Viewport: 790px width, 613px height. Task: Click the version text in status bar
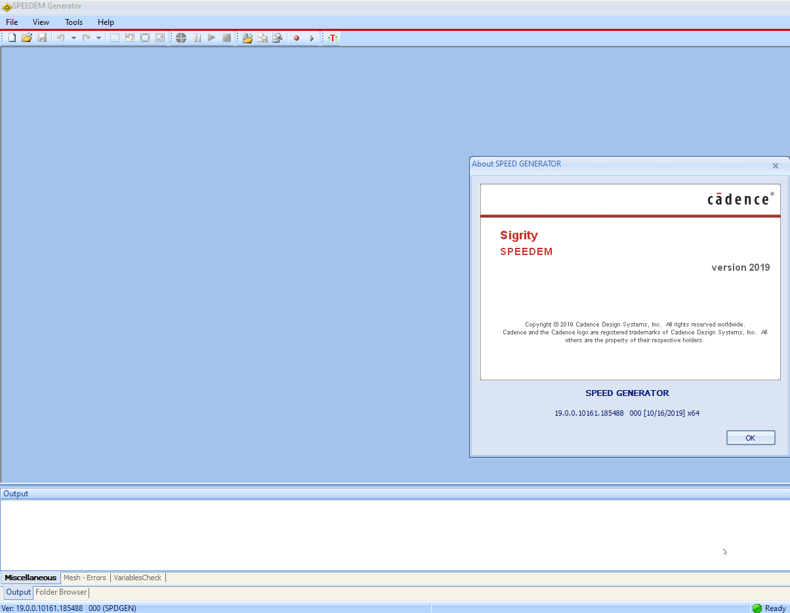[x=69, y=608]
